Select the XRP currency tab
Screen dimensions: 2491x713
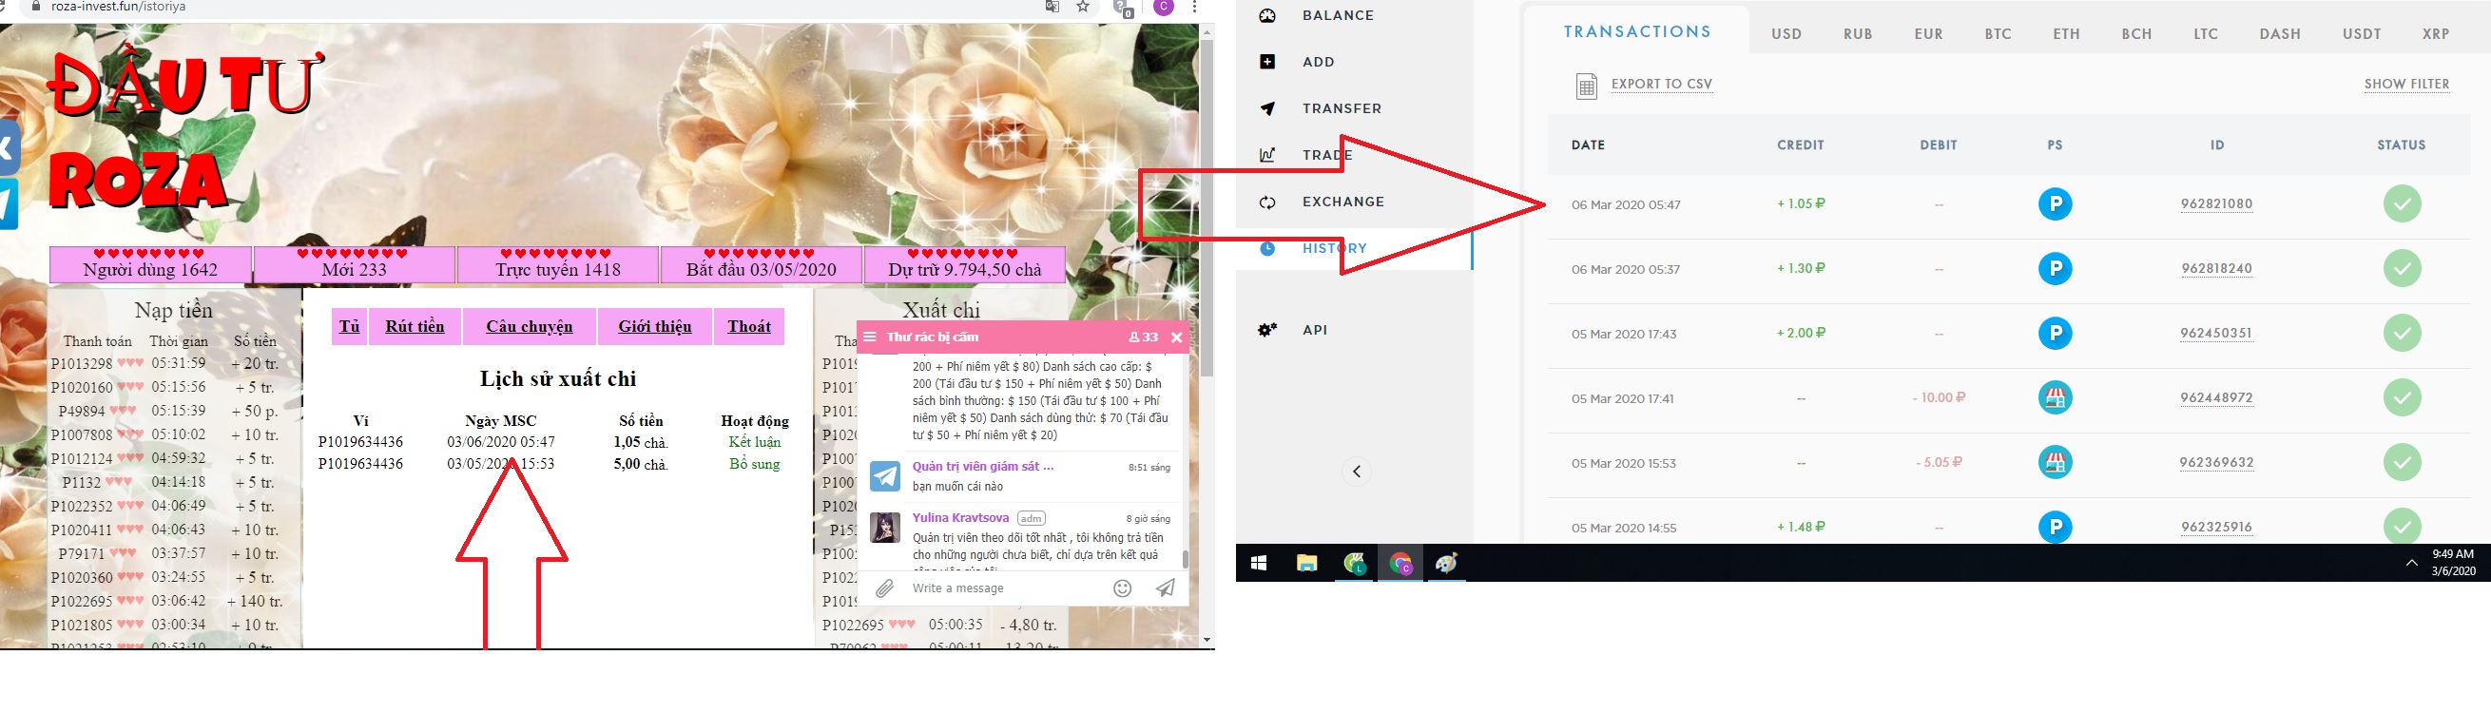(2436, 34)
